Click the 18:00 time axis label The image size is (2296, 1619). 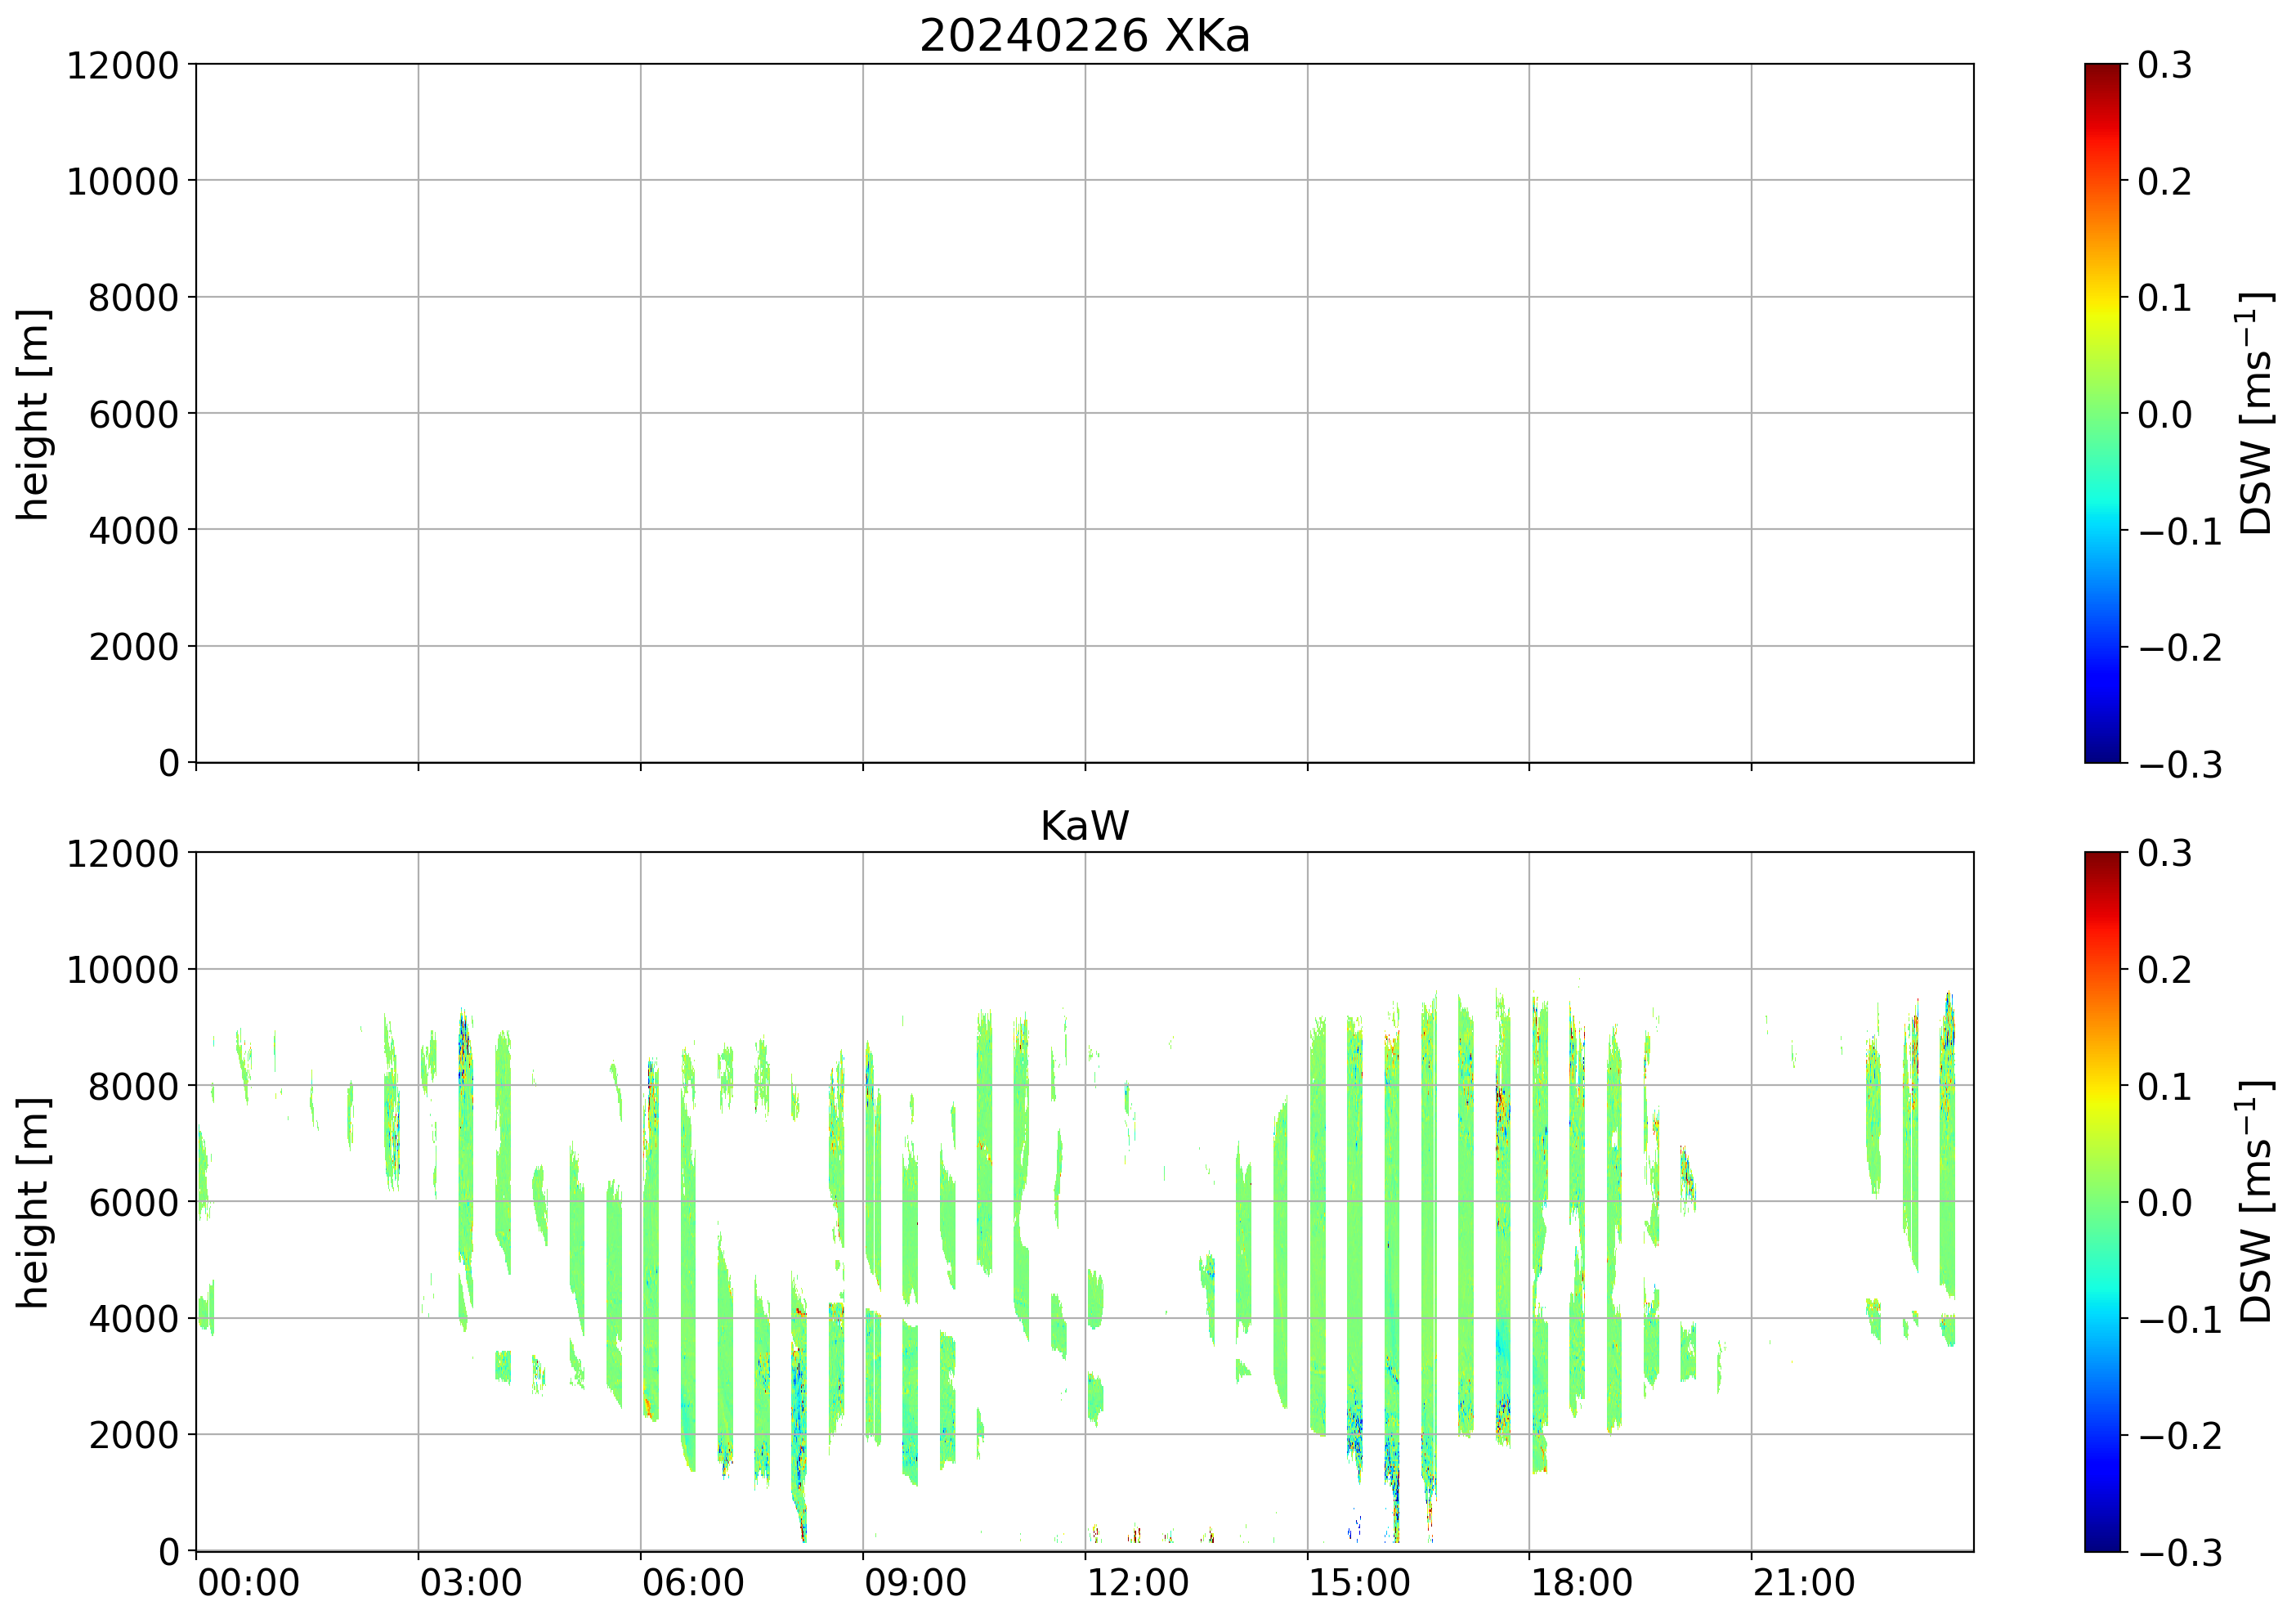pos(1582,1584)
